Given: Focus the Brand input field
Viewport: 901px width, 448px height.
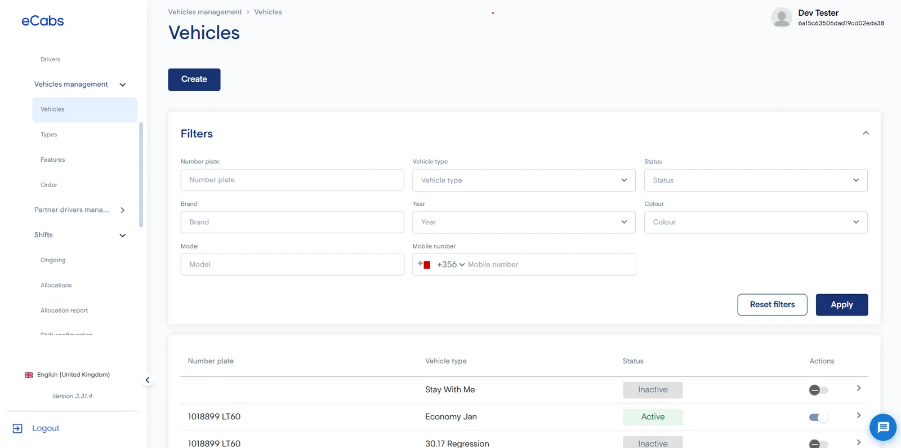Looking at the screenshot, I should pyautogui.click(x=292, y=222).
